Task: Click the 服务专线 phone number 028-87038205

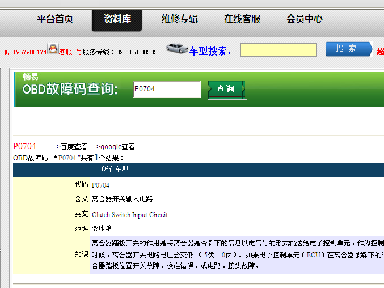Action: (x=137, y=52)
